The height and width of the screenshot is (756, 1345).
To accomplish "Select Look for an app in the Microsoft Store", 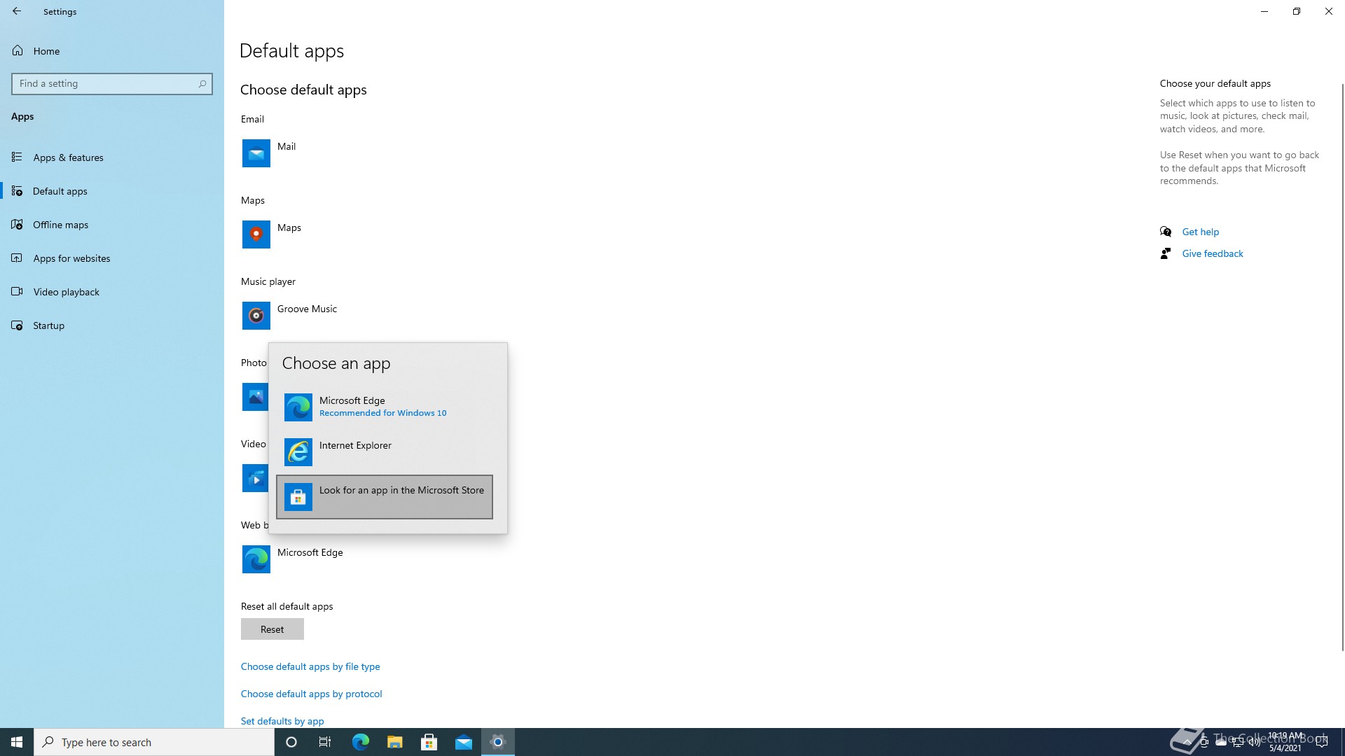I will click(385, 497).
